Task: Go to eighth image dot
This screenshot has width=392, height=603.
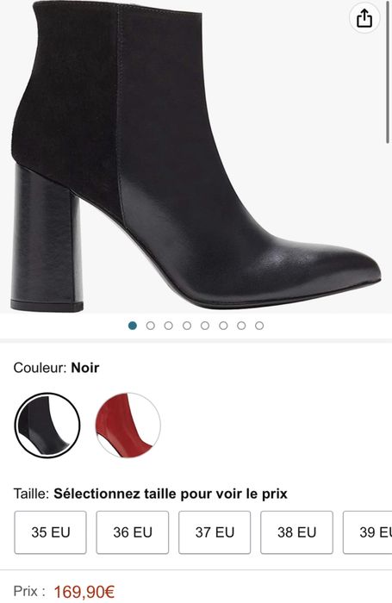Action: [x=259, y=326]
